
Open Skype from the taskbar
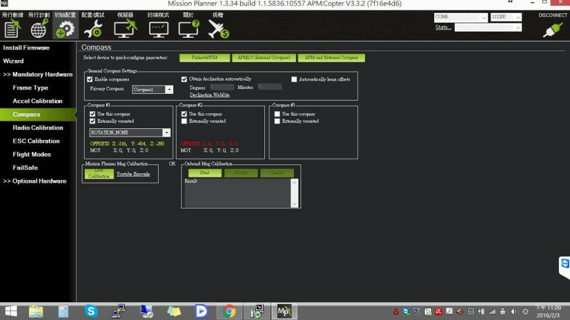pos(91,311)
